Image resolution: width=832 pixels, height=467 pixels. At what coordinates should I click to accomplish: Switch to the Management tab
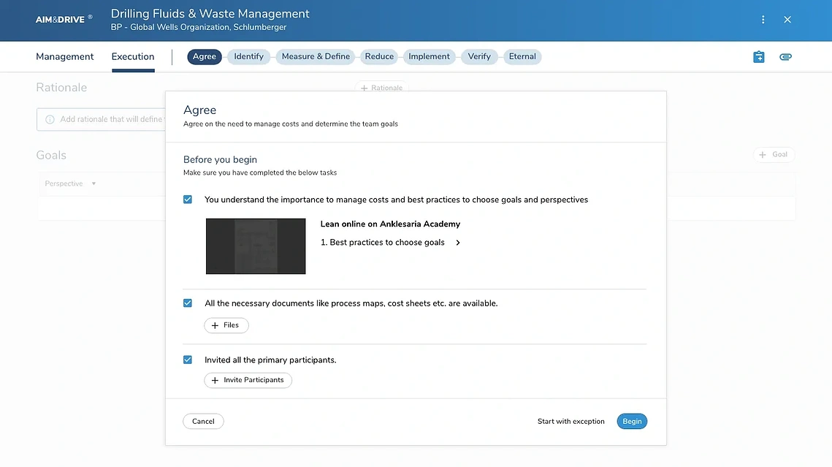pos(65,57)
